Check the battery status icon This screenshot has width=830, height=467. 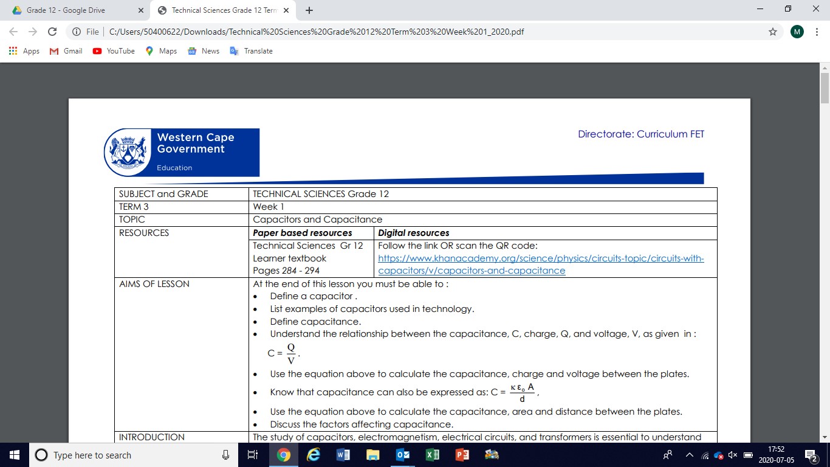748,455
